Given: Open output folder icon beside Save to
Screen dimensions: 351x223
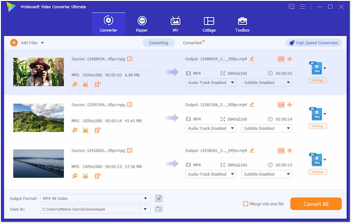Looking at the screenshot, I should click(x=159, y=209).
